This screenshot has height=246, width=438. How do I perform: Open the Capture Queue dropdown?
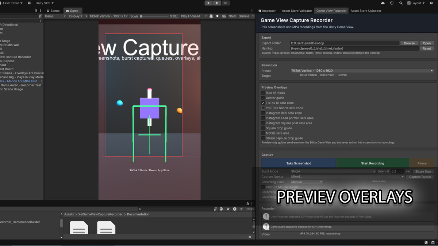347,177
